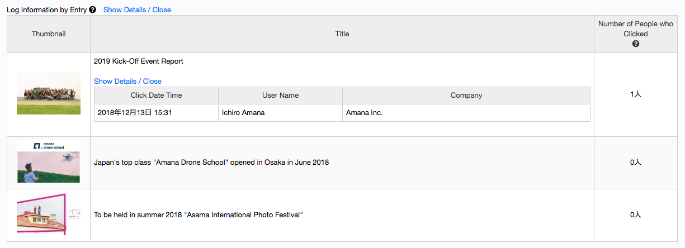Toggle top Show Details / Close link
This screenshot has width=685, height=248.
click(x=137, y=9)
